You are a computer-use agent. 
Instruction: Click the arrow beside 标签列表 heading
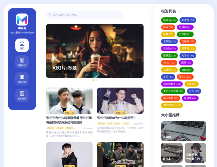pyautogui.click(x=179, y=11)
